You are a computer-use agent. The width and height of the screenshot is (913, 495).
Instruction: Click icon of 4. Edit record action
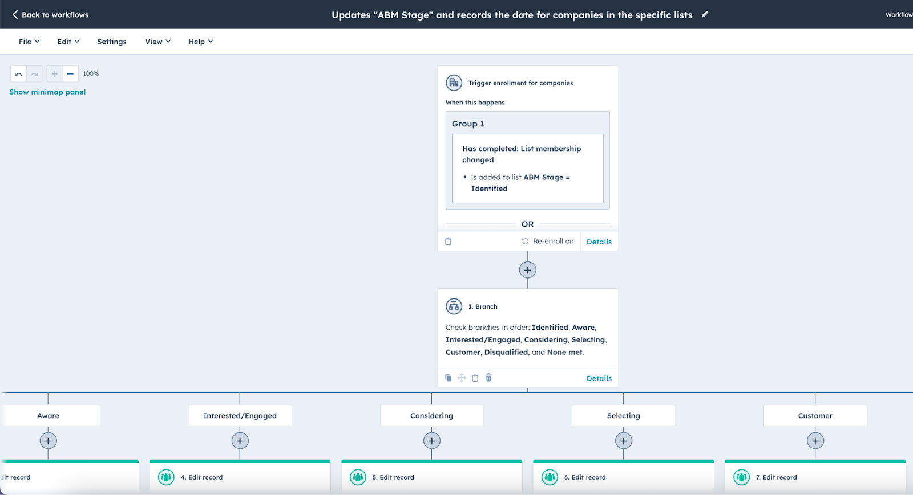166,477
